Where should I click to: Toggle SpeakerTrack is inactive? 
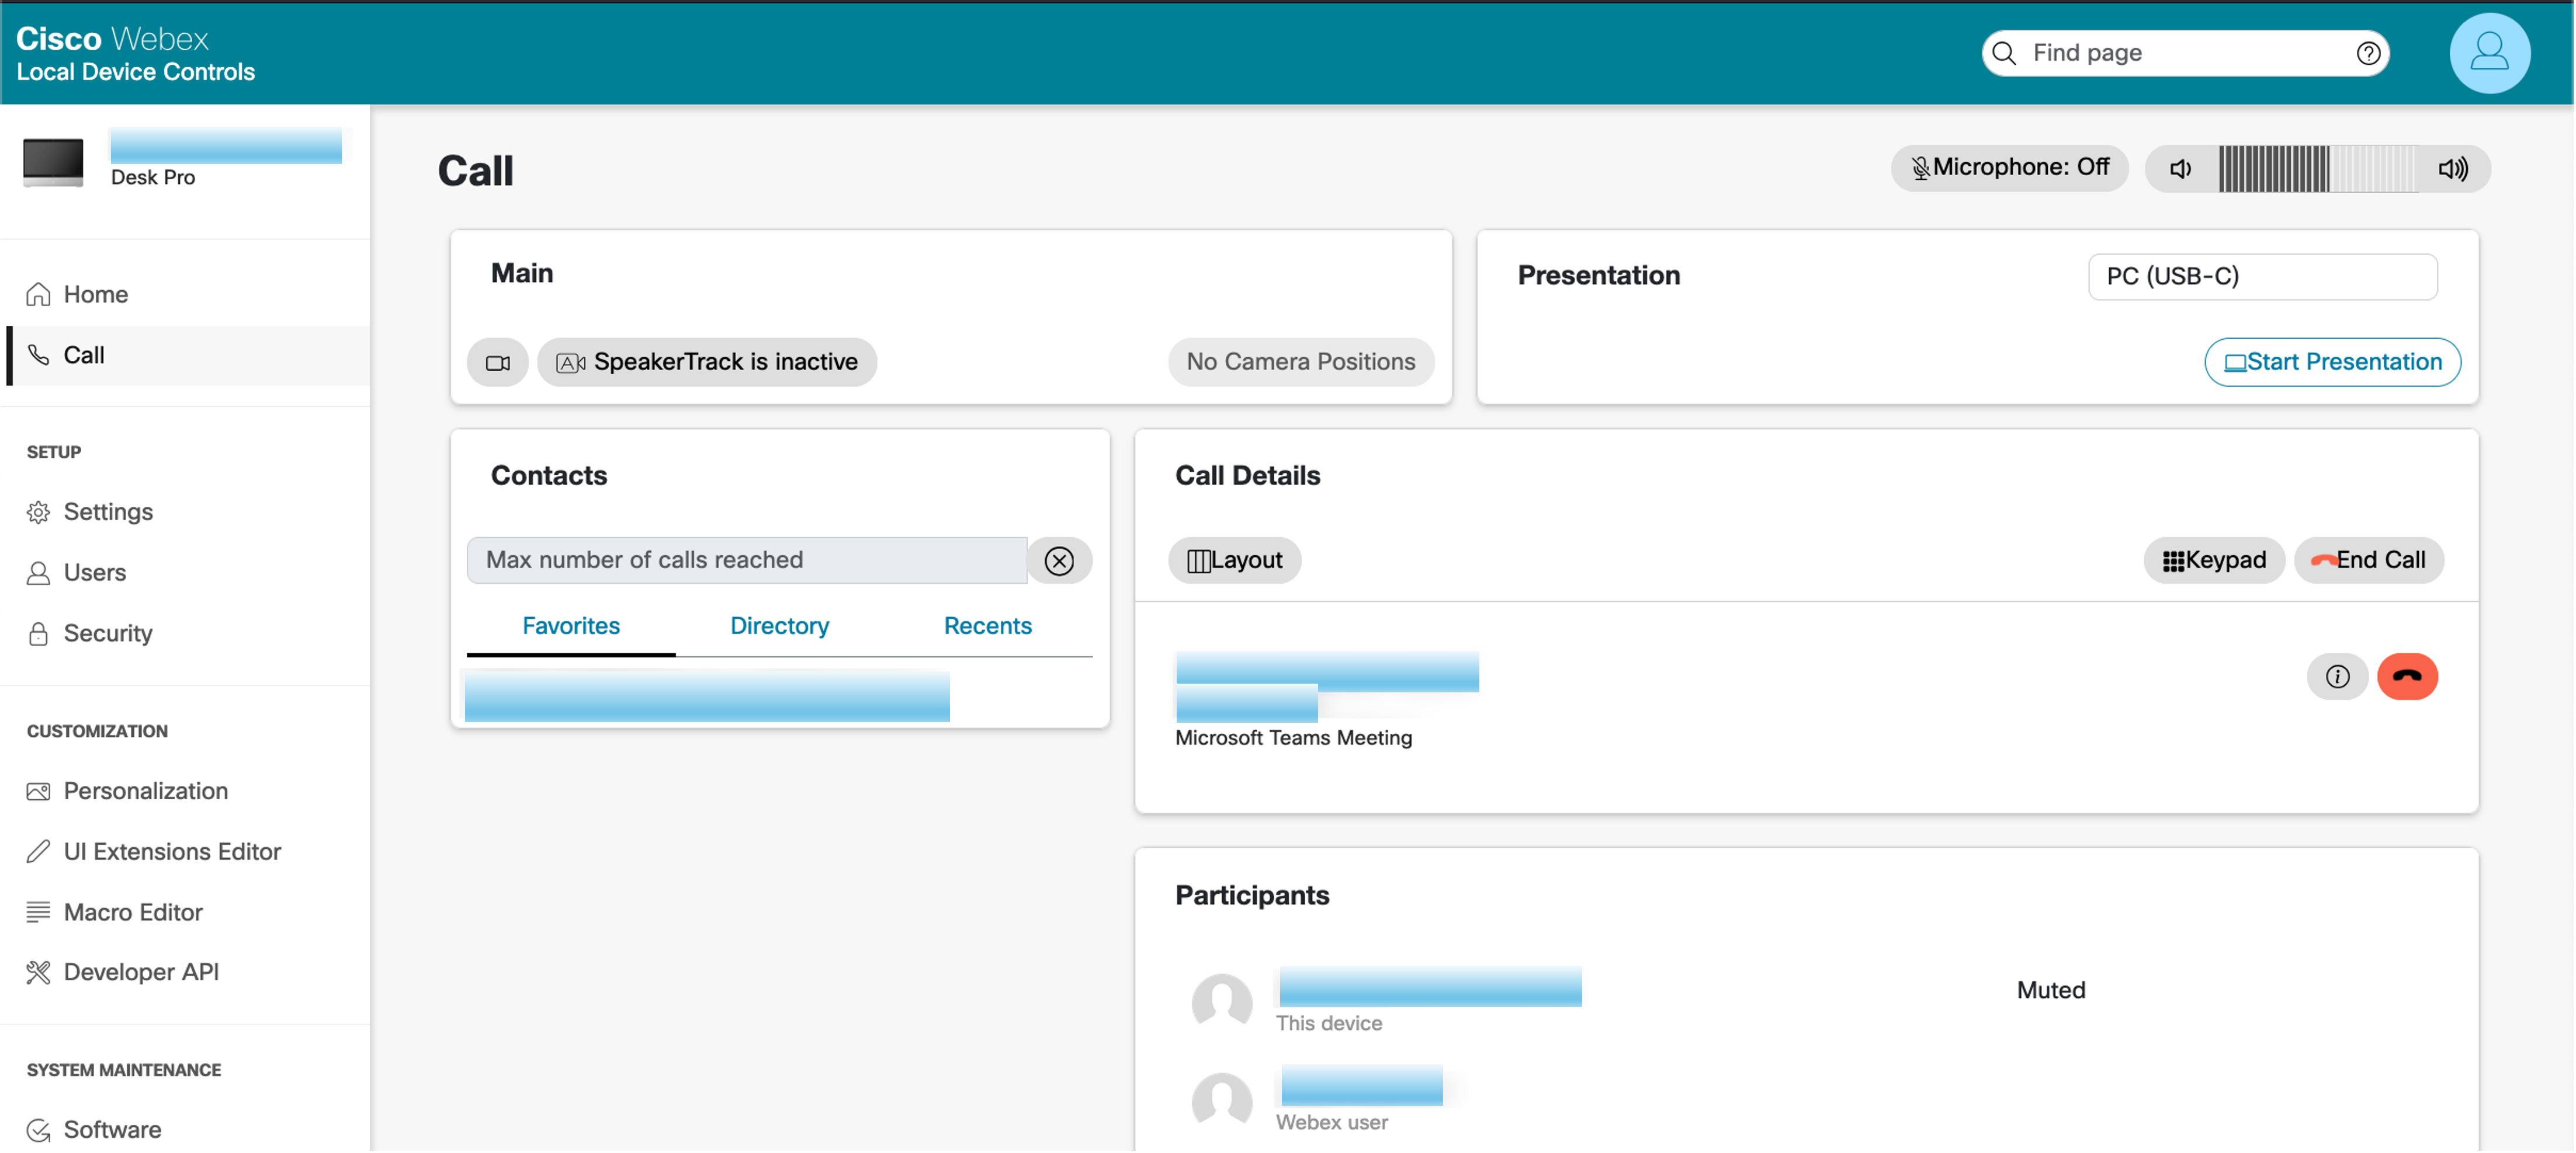707,362
